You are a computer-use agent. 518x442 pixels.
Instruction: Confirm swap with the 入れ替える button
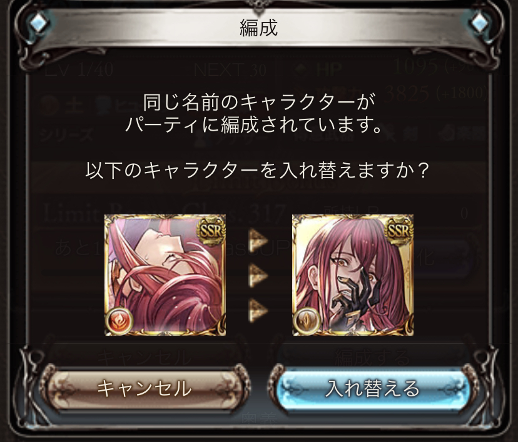tap(373, 388)
